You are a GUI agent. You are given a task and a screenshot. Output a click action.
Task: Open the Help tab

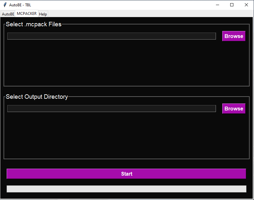click(x=43, y=14)
